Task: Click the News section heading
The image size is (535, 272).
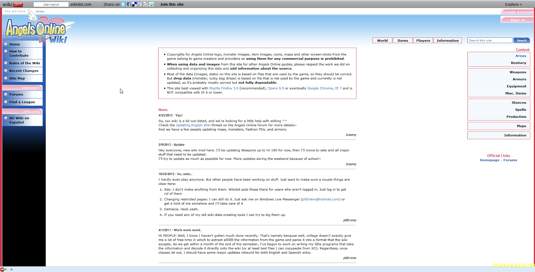Action: coord(163,109)
